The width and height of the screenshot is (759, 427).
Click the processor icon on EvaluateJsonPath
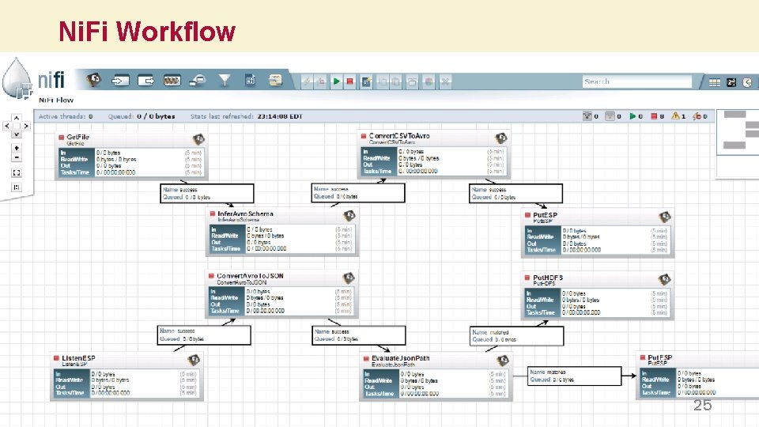503,361
